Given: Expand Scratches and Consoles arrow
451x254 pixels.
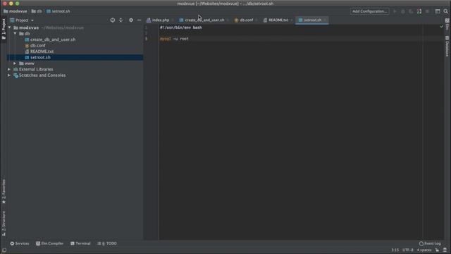Looking at the screenshot, I should pyautogui.click(x=9, y=75).
